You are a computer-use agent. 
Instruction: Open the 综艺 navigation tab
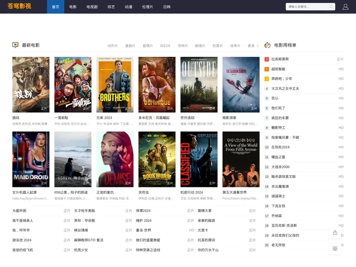click(x=111, y=7)
